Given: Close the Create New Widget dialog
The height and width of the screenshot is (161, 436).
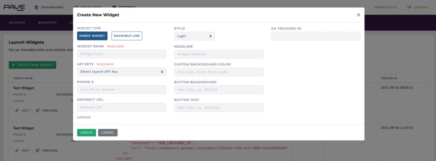Looking at the screenshot, I should [359, 15].
